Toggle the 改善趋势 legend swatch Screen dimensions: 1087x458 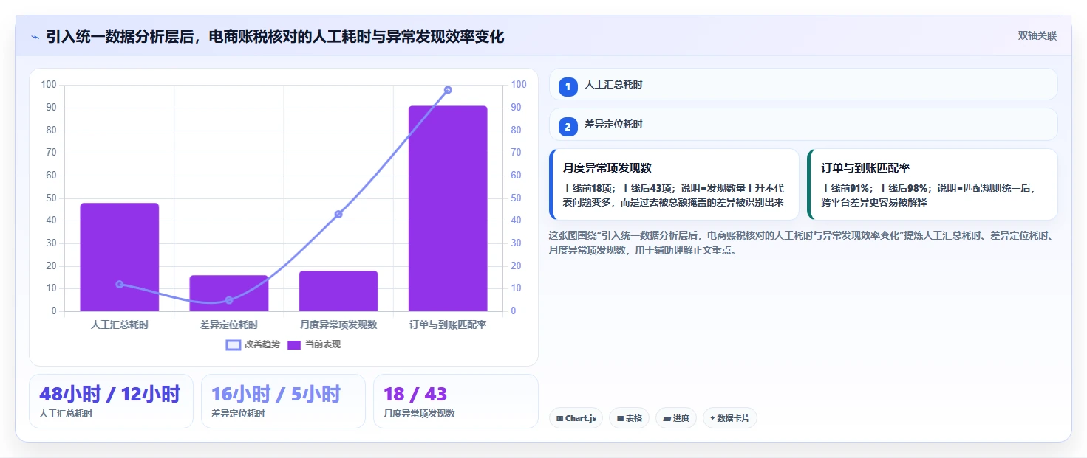(234, 344)
